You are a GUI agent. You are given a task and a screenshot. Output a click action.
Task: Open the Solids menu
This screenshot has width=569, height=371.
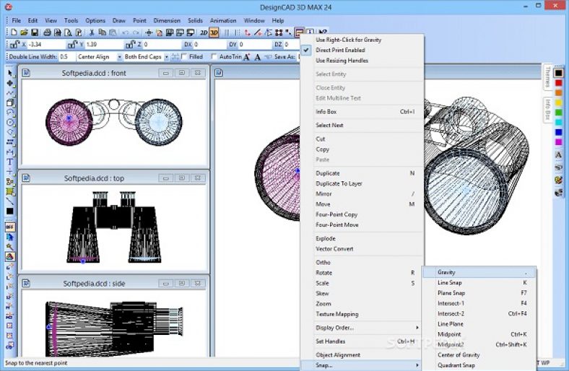click(196, 20)
